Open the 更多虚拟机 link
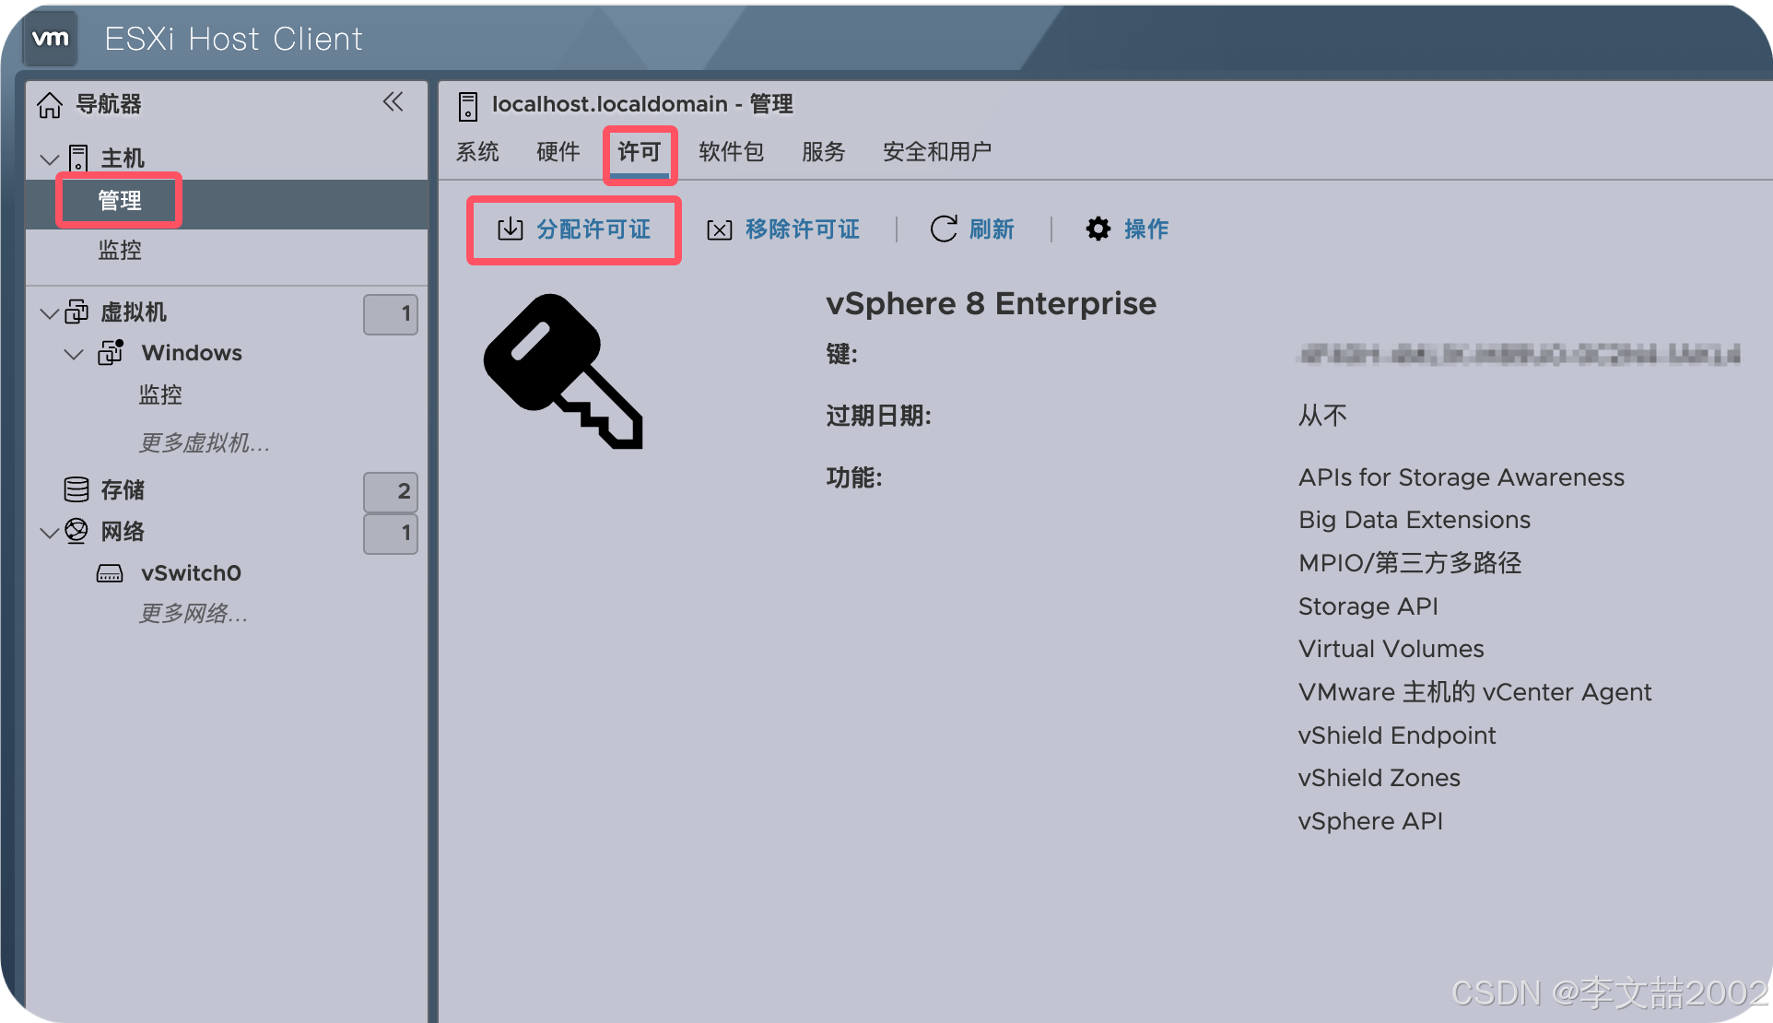 (204, 443)
